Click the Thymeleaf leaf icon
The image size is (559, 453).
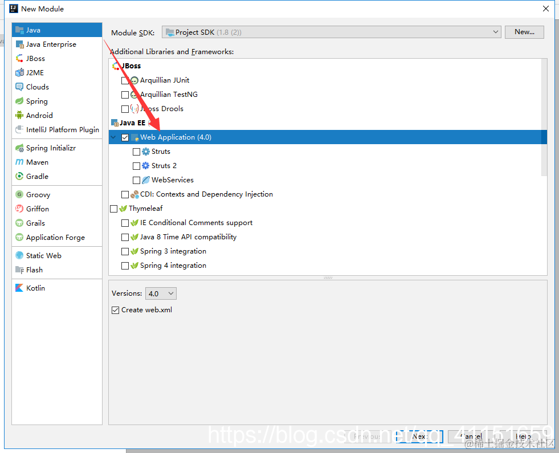pos(123,209)
